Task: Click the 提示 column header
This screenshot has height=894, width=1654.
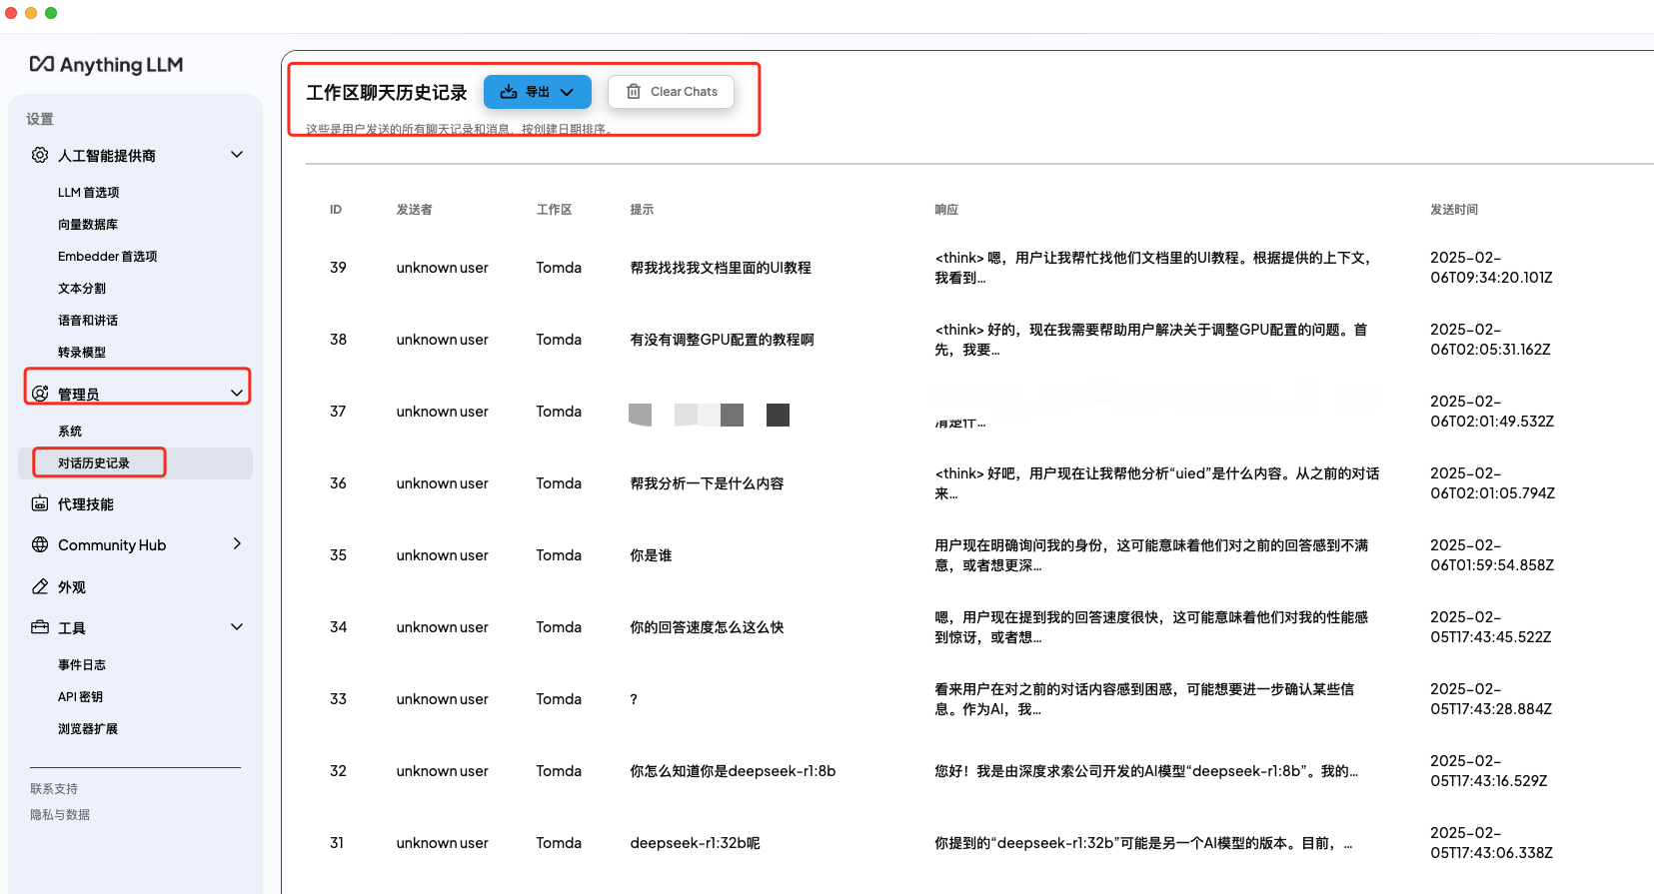Action: tap(642, 209)
